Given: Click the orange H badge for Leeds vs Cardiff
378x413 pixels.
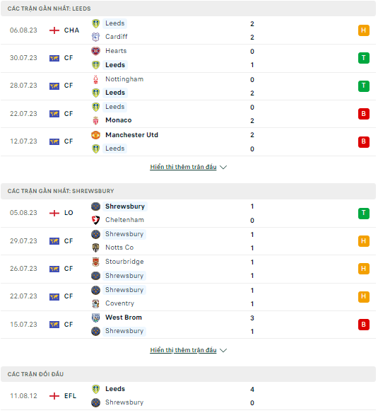Looking at the screenshot, I should pyautogui.click(x=364, y=30).
